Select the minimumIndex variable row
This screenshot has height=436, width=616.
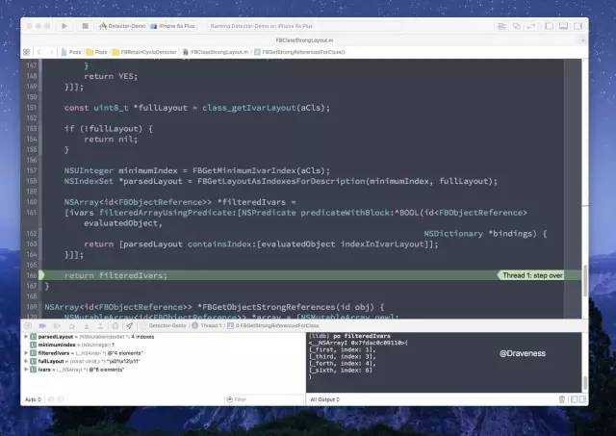click(x=165, y=345)
